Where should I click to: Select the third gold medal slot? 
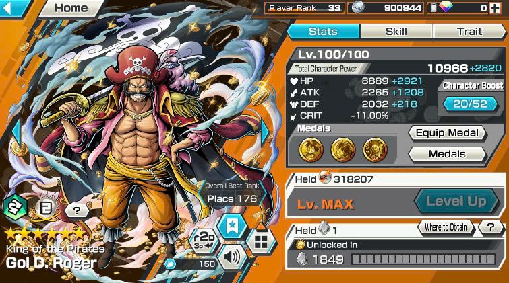[375, 150]
